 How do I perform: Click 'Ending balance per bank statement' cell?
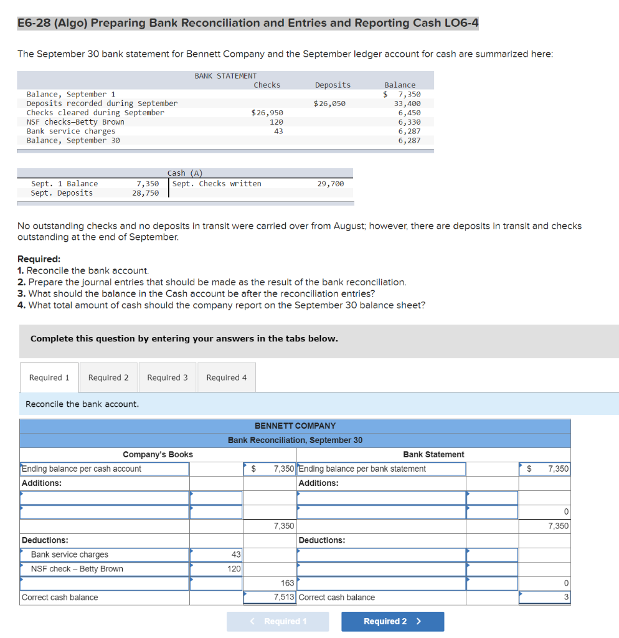coord(380,469)
